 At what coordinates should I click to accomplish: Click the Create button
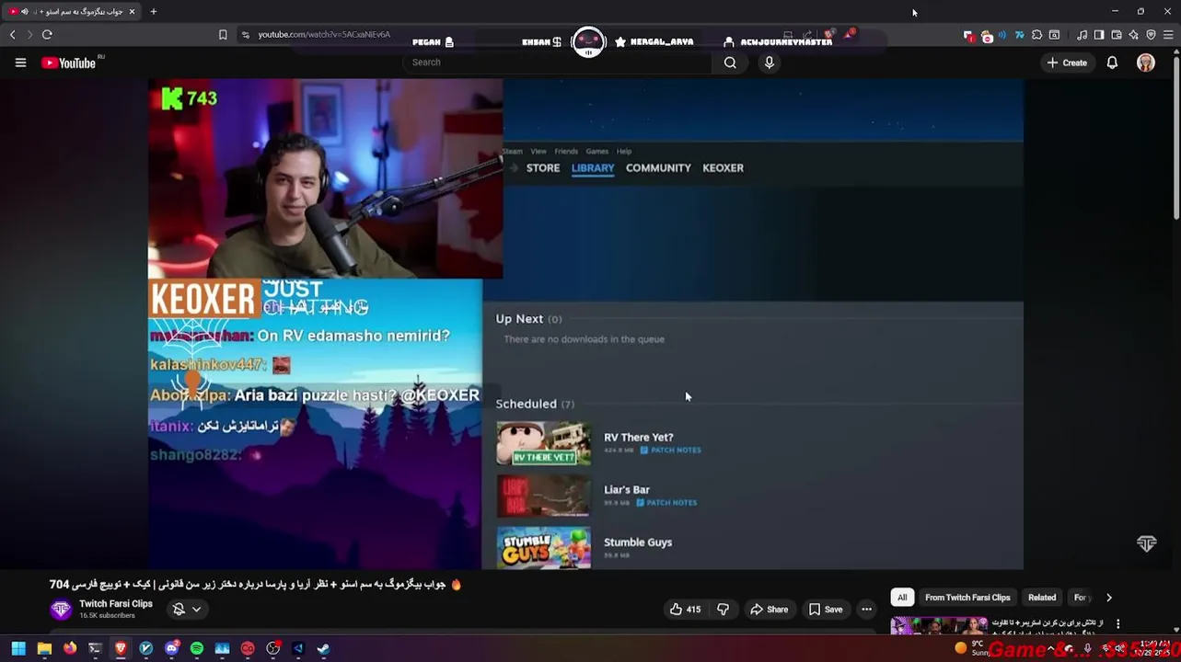[x=1067, y=63]
